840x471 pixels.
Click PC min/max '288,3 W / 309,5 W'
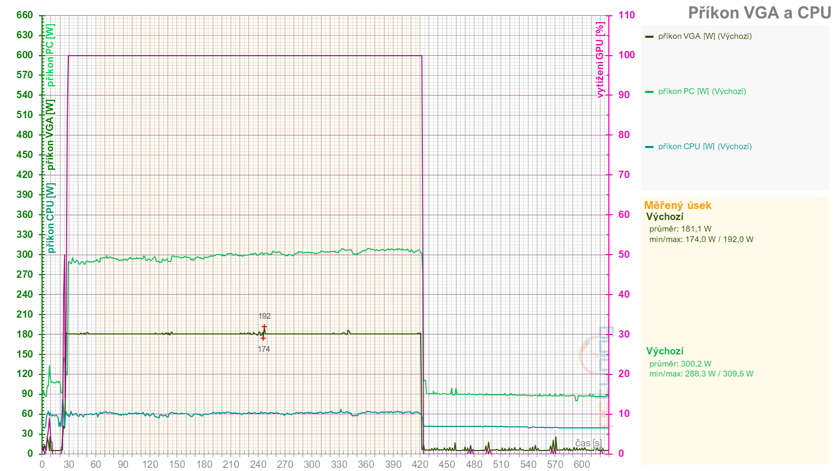[719, 374]
